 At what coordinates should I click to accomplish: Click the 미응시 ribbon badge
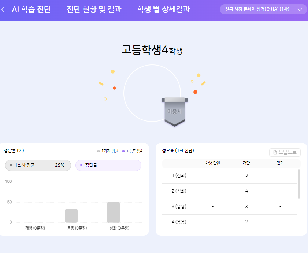point(175,112)
